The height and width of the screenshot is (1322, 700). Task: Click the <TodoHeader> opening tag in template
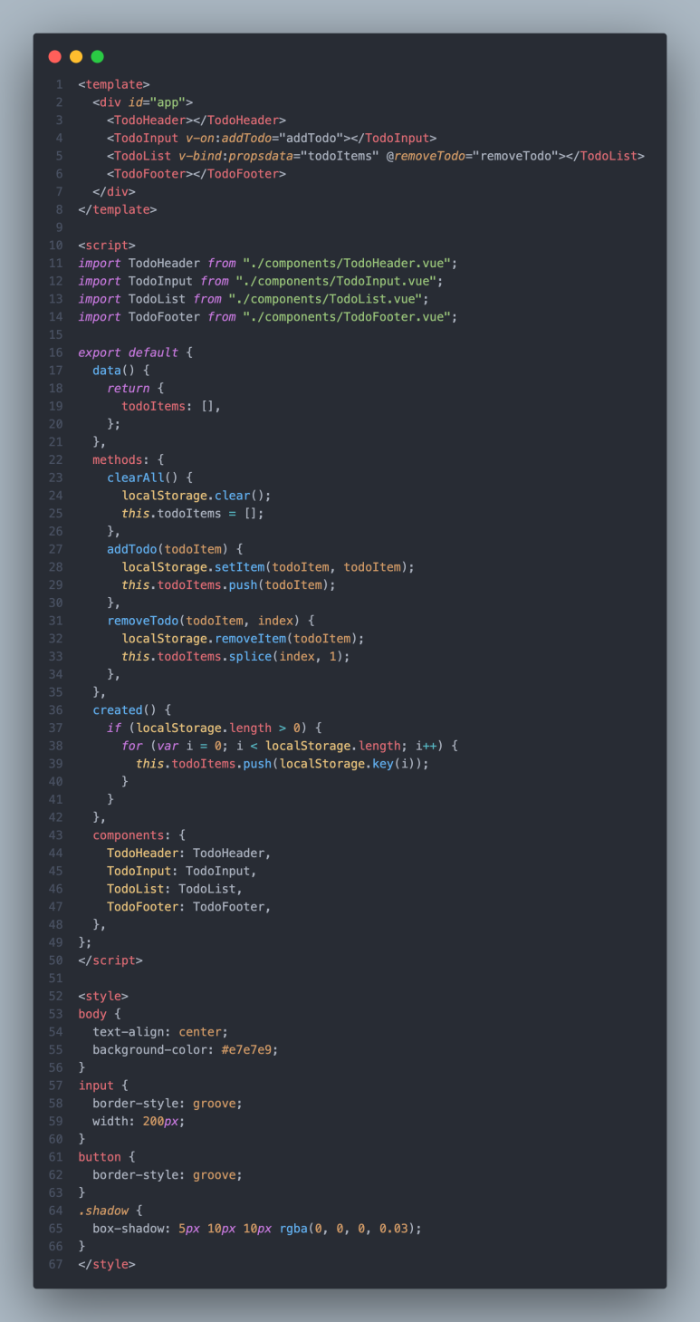(x=150, y=120)
